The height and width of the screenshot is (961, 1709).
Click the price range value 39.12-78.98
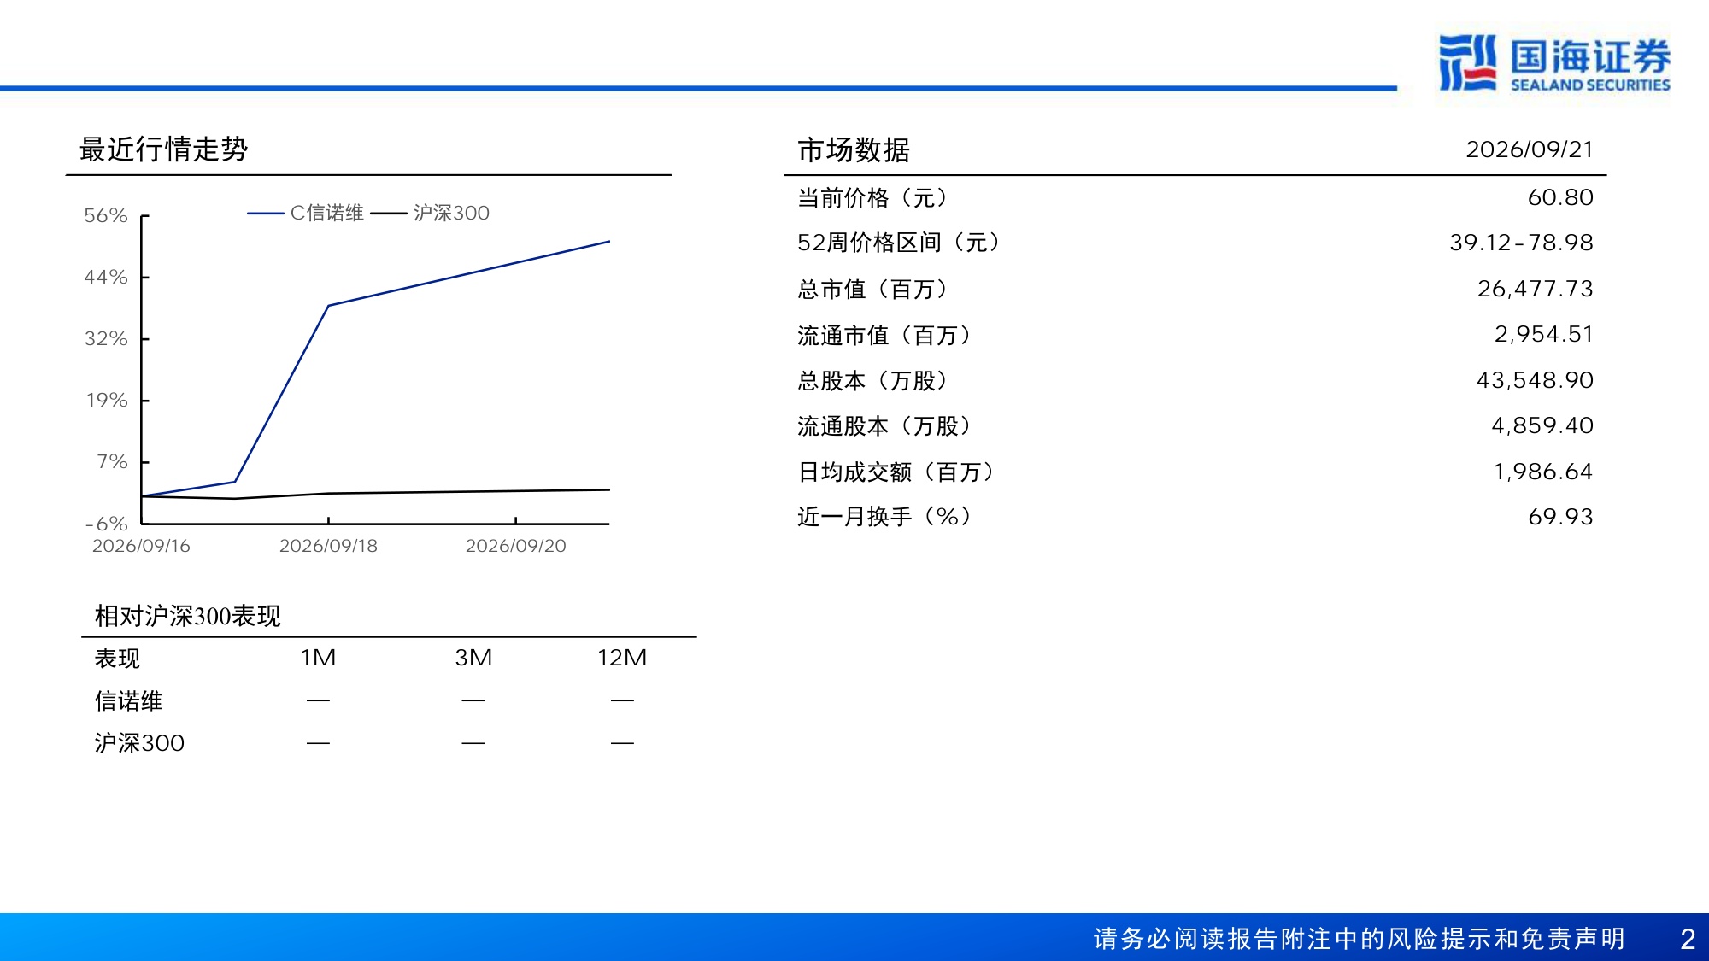coord(1521,243)
